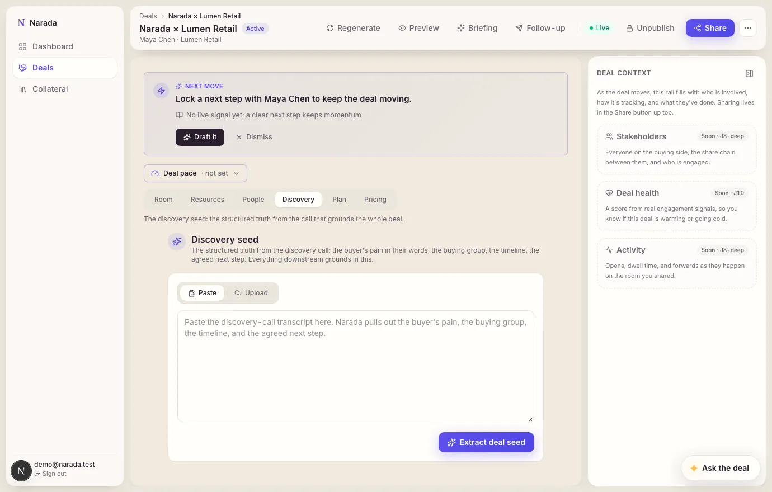Select the Discovery tab

(298, 200)
